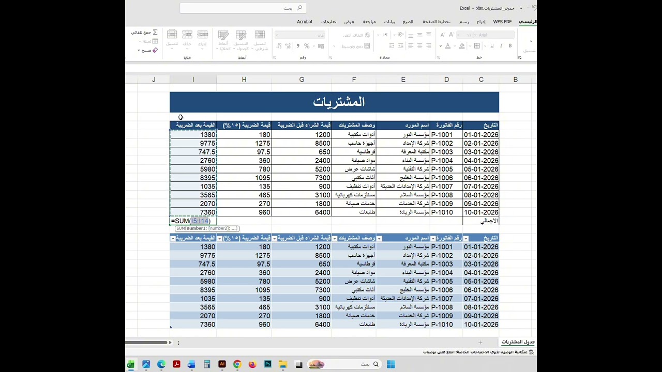Image resolution: width=662 pixels, height=372 pixels.
Task: Click the =SUM(I5:I14) formula cell
Action: coord(193,221)
